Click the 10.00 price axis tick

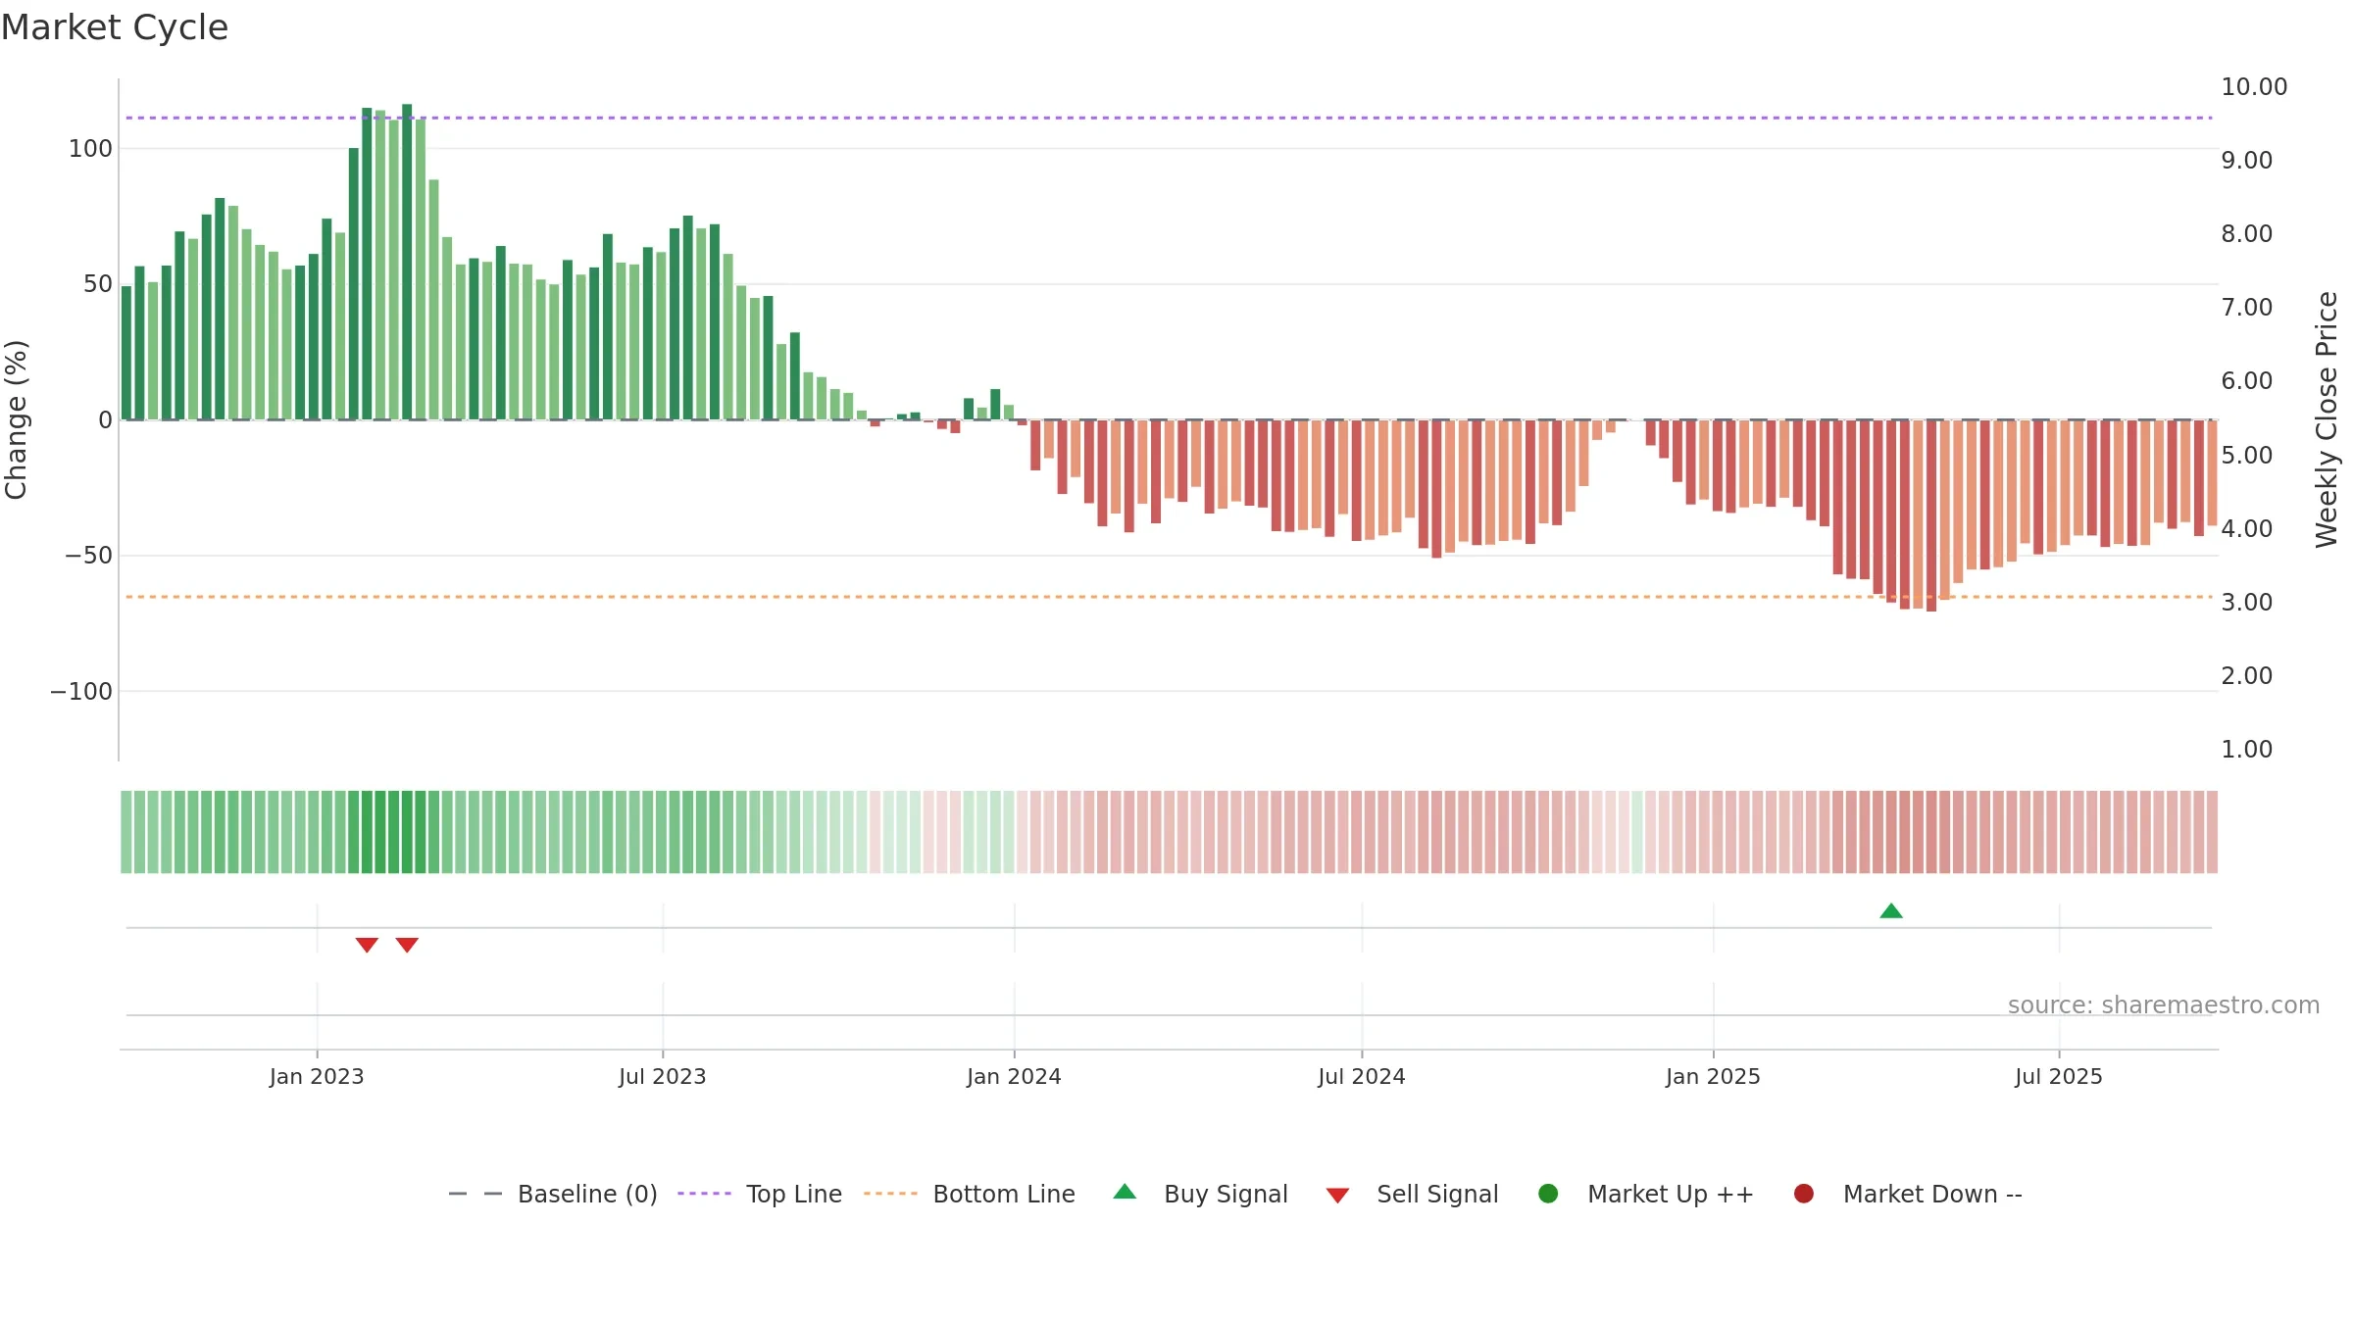(2254, 87)
